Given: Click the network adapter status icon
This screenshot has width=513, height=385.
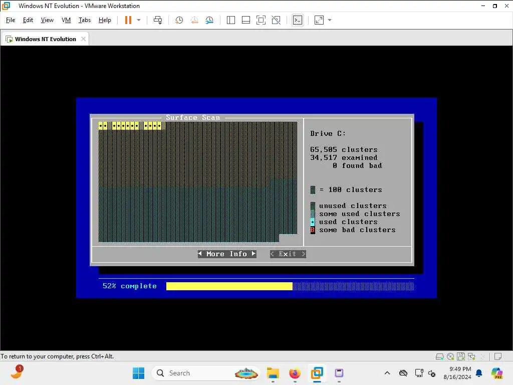Looking at the screenshot, I should [x=472, y=356].
